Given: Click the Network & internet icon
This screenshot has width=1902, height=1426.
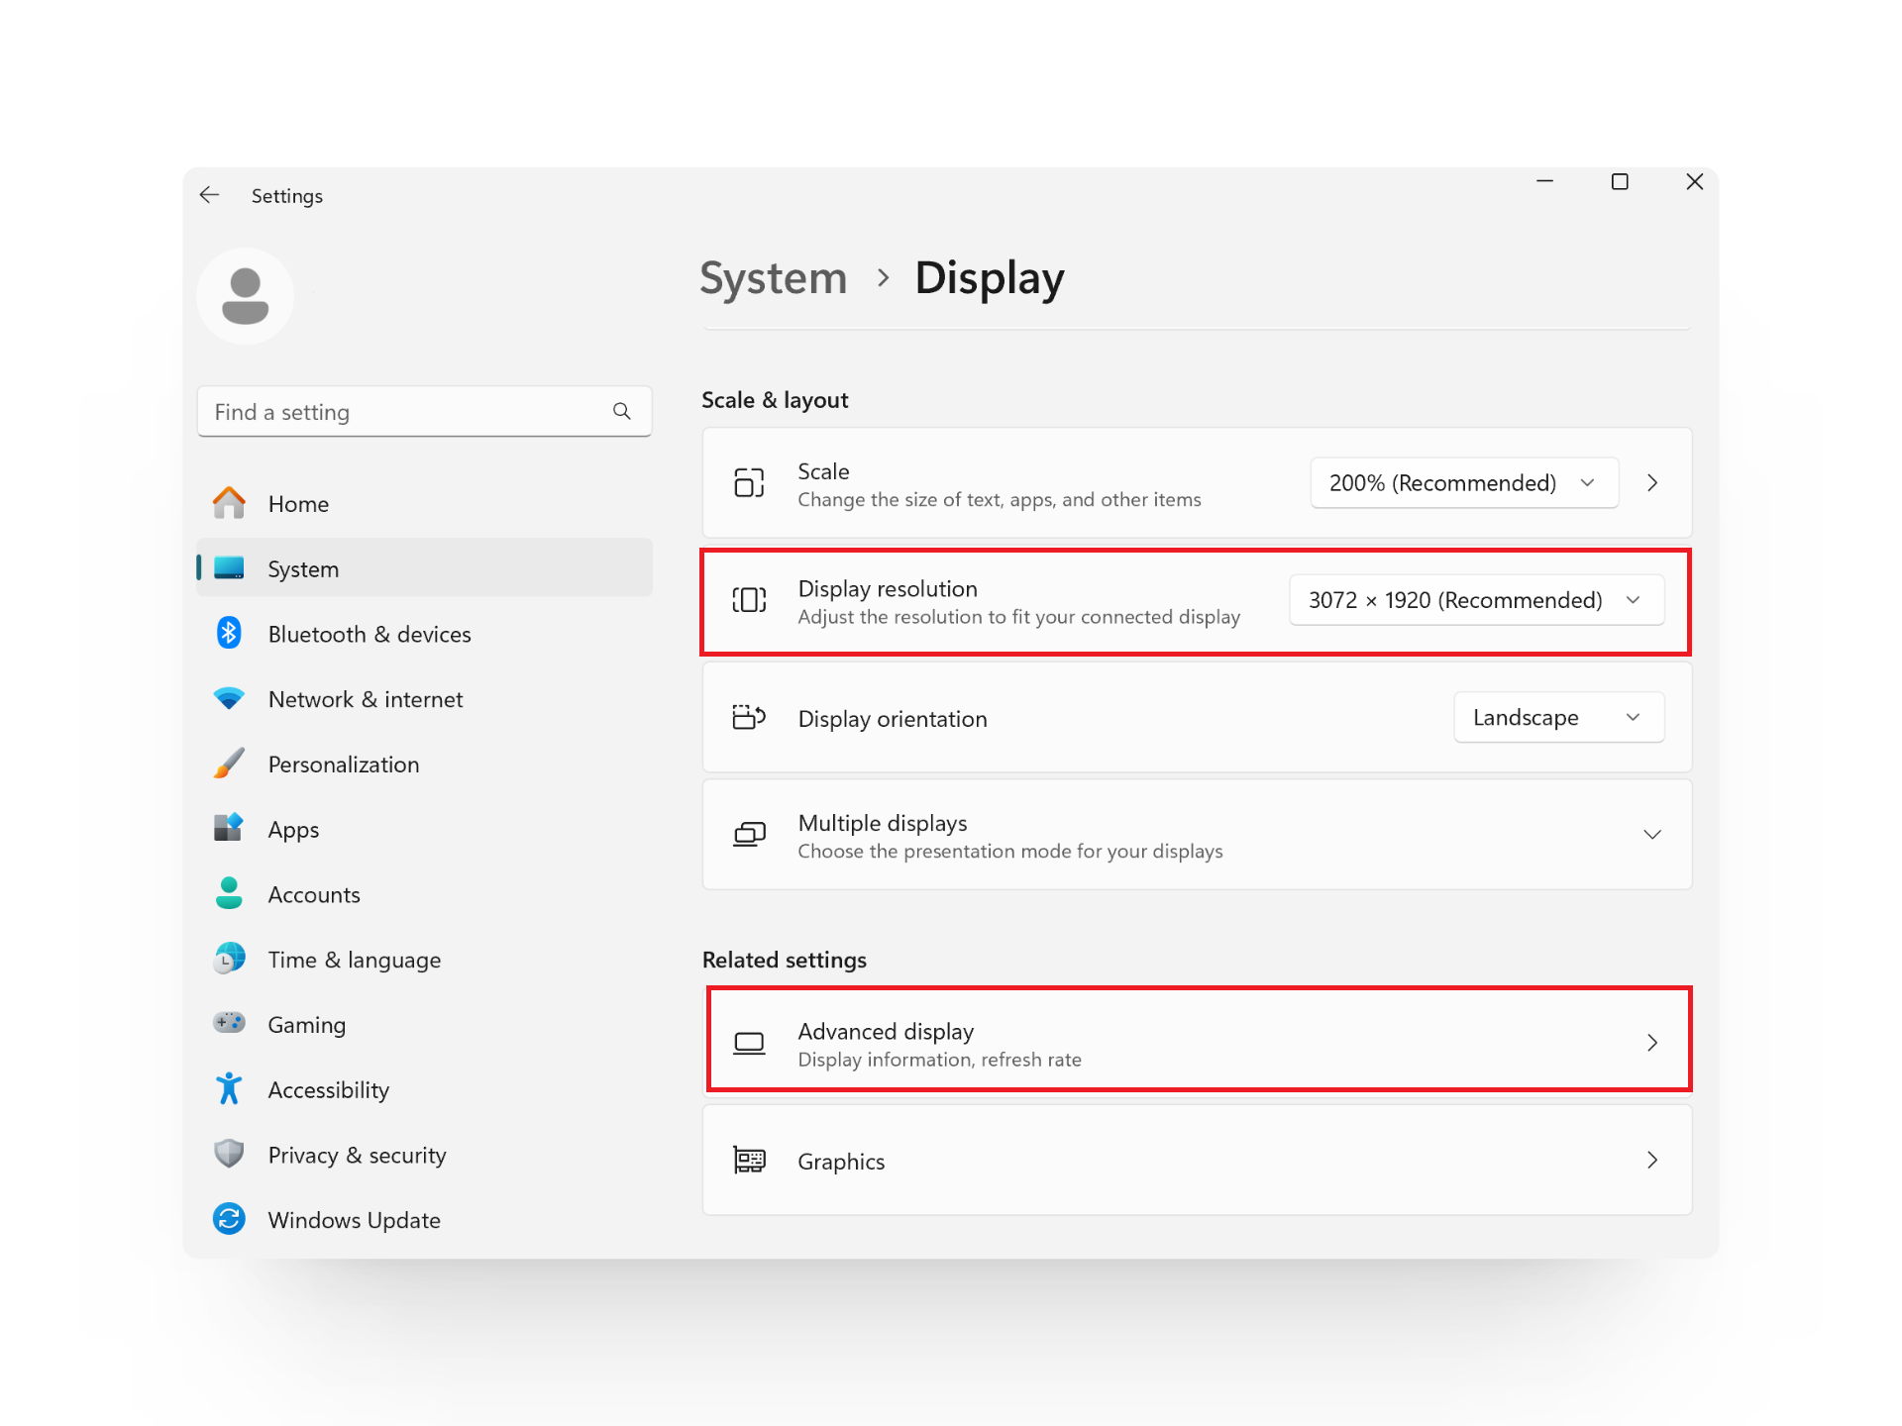Looking at the screenshot, I should pos(230,698).
